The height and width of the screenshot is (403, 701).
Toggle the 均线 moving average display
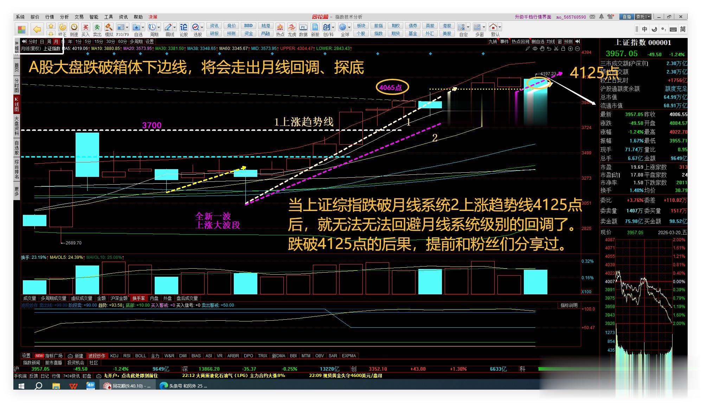coord(551,41)
